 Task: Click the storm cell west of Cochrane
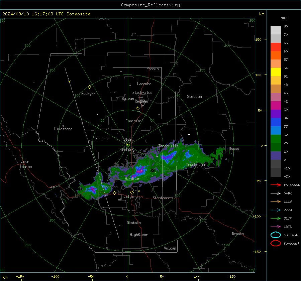(x=92, y=189)
